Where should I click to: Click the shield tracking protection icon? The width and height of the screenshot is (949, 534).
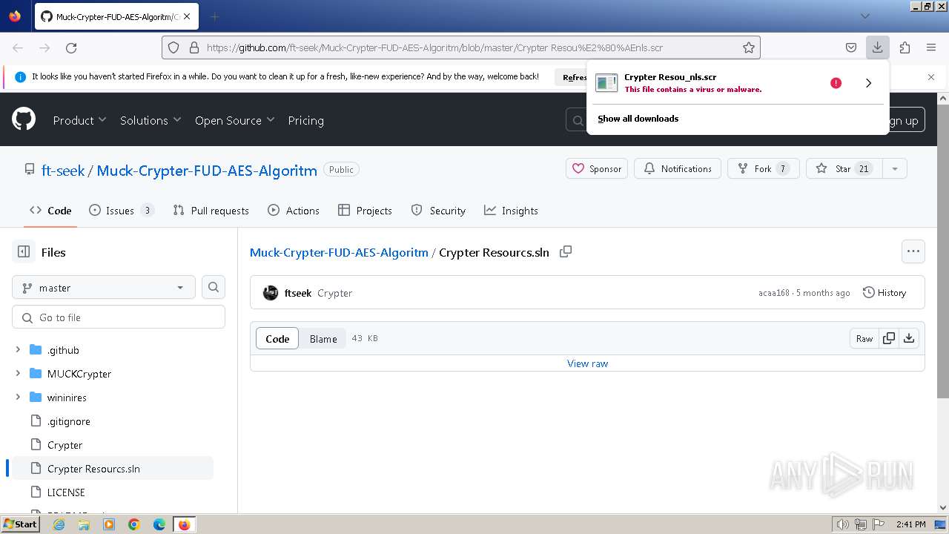pyautogui.click(x=173, y=47)
